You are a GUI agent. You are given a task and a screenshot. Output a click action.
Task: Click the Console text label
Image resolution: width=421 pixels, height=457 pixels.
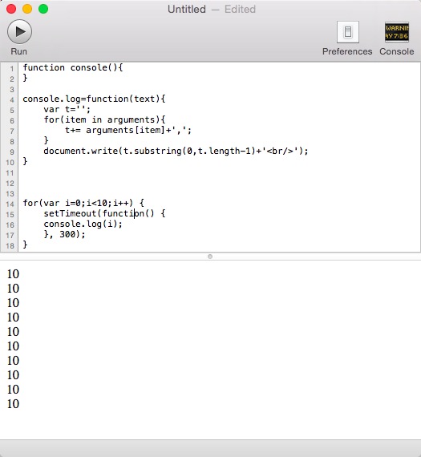click(396, 51)
